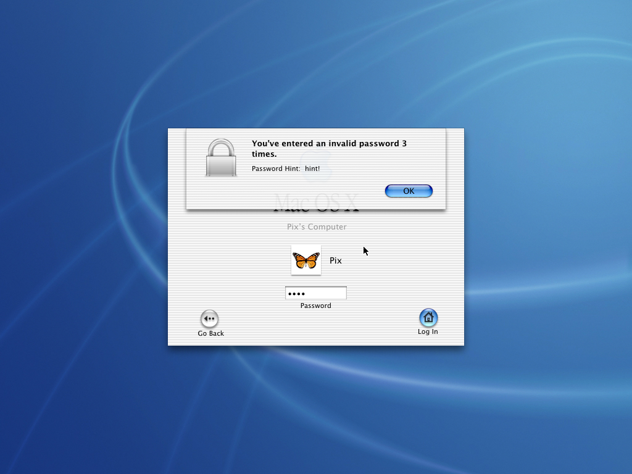Click the word "times." in the alert

tap(264, 154)
